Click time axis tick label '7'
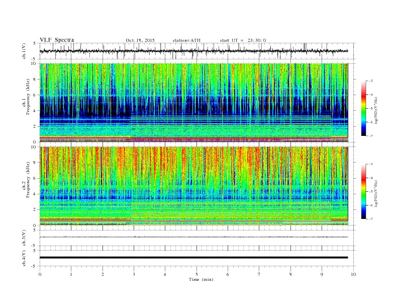 (259, 274)
